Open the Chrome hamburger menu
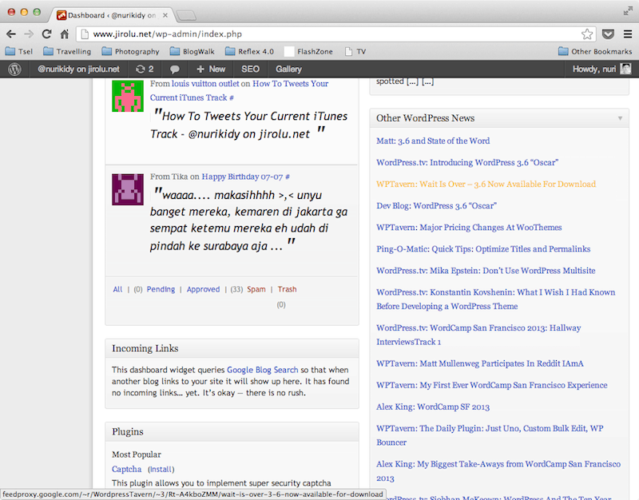 (x=627, y=34)
